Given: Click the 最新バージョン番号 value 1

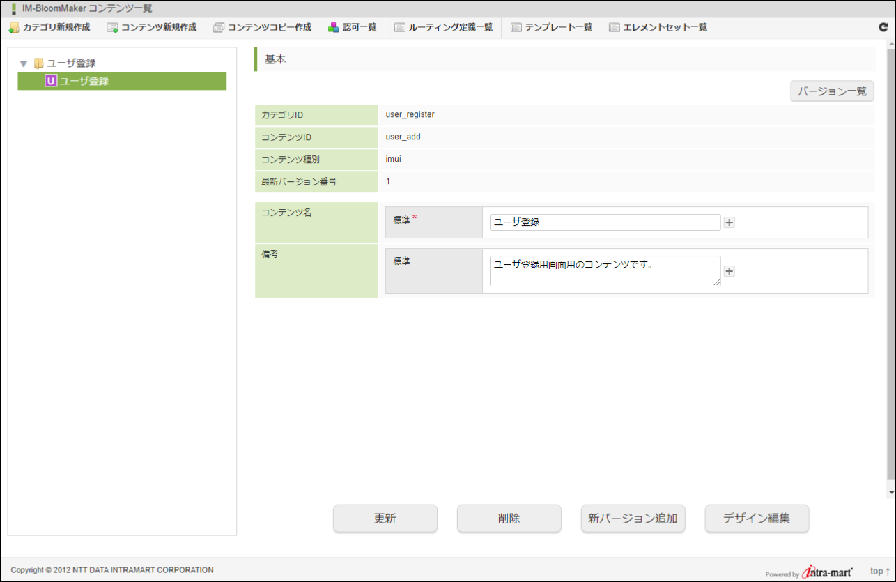Looking at the screenshot, I should (x=388, y=181).
